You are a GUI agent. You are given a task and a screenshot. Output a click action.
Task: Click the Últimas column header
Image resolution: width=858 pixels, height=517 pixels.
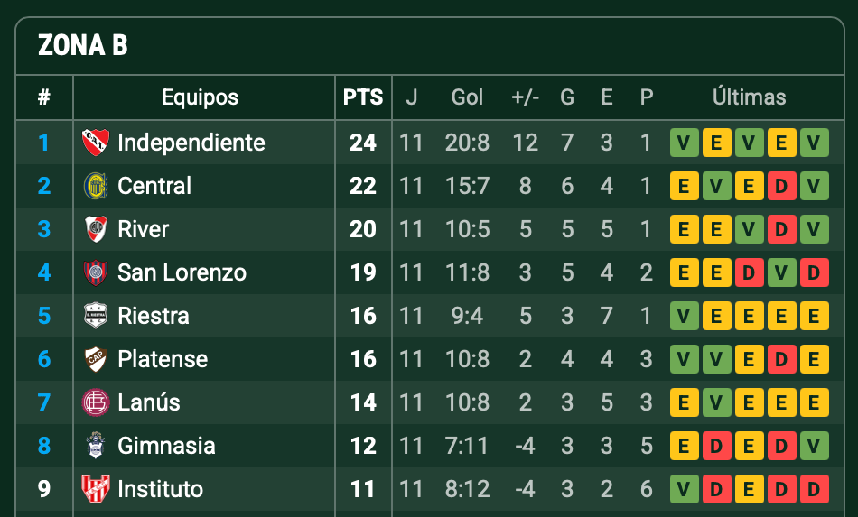coord(749,97)
